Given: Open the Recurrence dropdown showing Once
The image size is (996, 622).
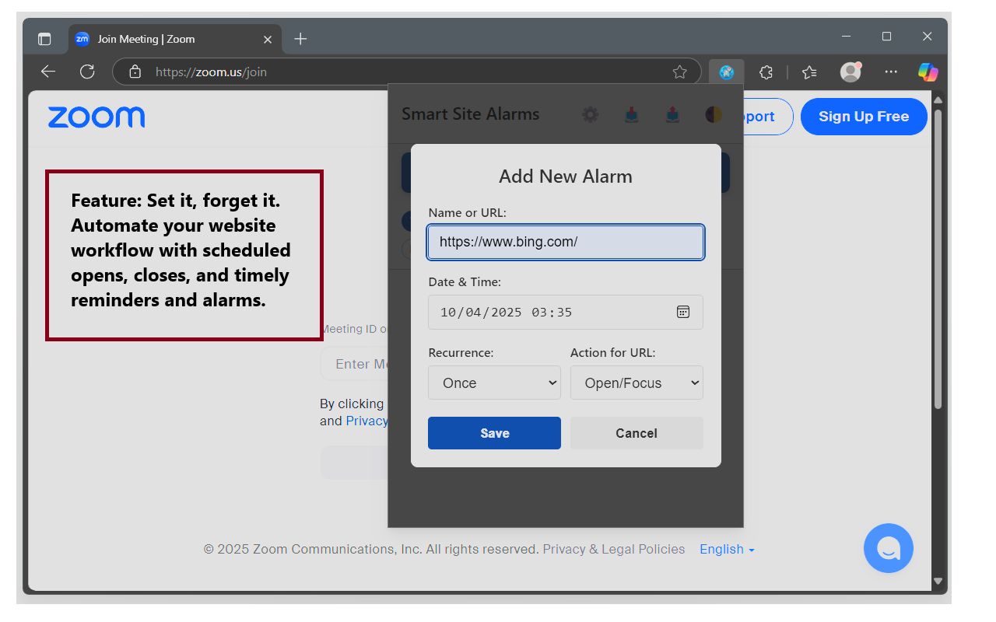Looking at the screenshot, I should (x=494, y=383).
